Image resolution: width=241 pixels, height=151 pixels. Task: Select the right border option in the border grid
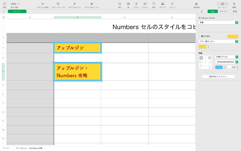210,62
